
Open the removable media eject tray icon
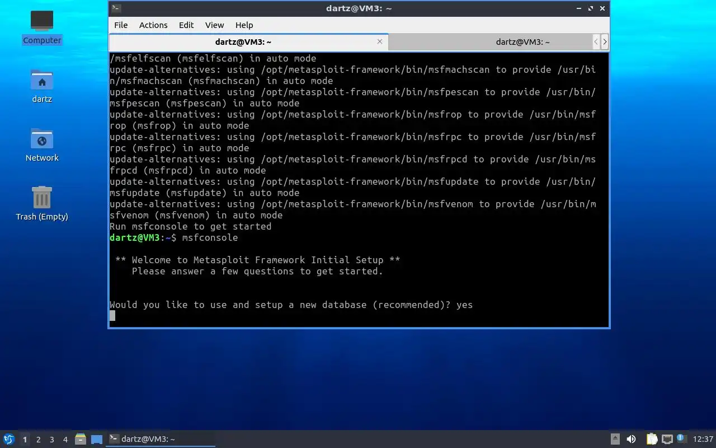click(615, 439)
